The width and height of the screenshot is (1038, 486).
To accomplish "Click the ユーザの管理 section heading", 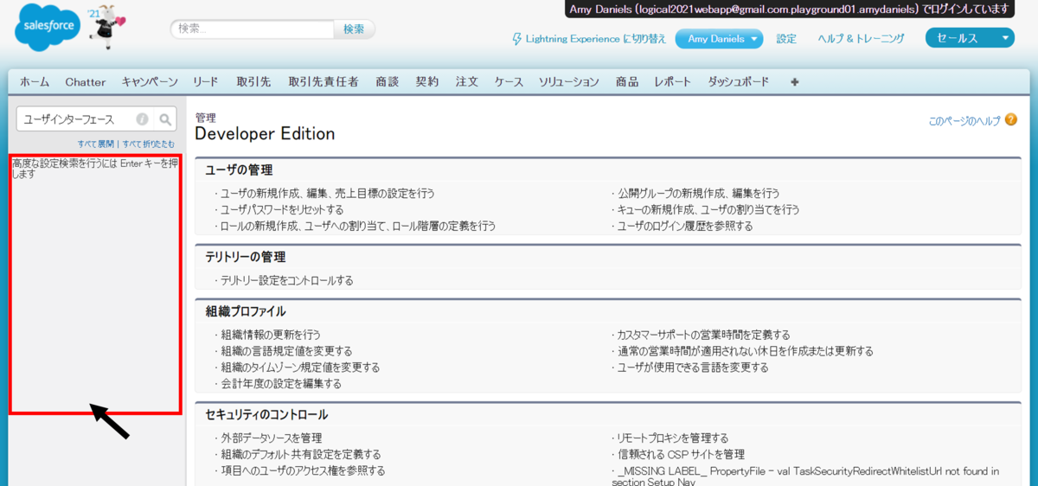I will pos(239,169).
